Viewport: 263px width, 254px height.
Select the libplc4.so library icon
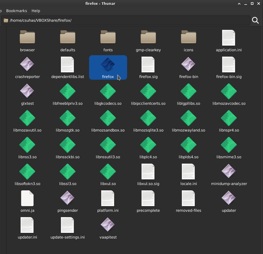[148, 145]
